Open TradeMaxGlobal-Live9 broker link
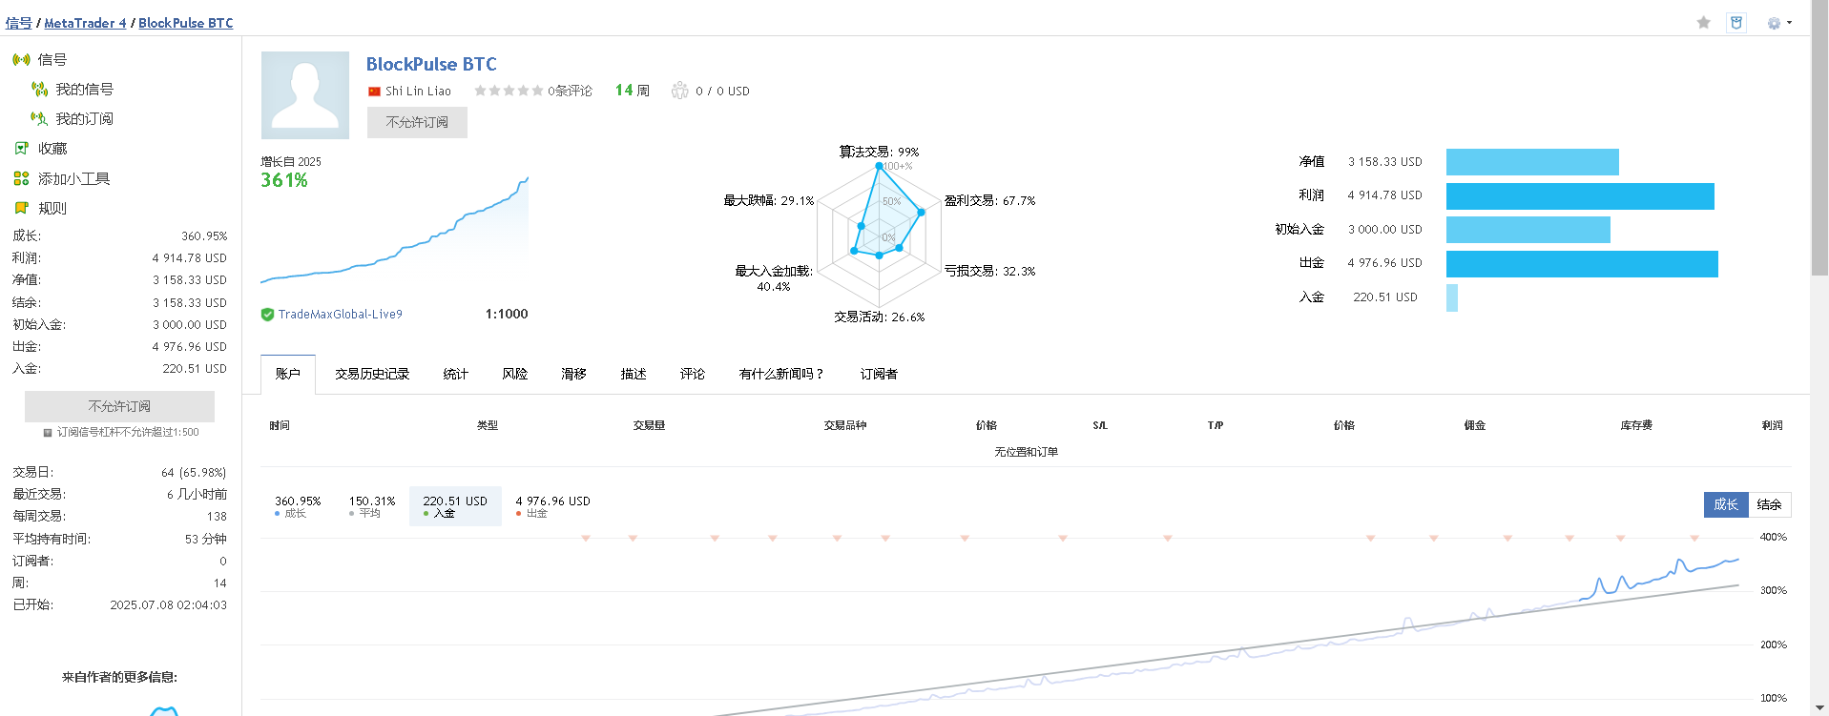1829x716 pixels. tap(341, 314)
